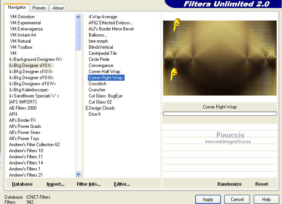
Task: Select VM Toolbox category
Action: (21, 47)
